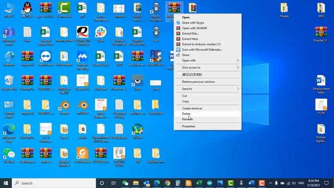Select This PC desktop icon
Viewport: 334px width, 188px height.
9,10
